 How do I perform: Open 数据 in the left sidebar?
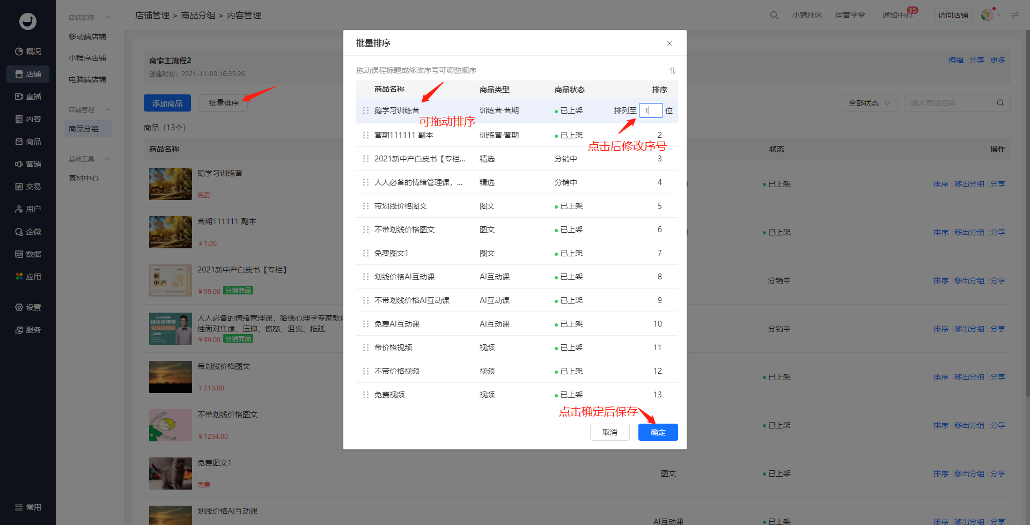[x=28, y=254]
